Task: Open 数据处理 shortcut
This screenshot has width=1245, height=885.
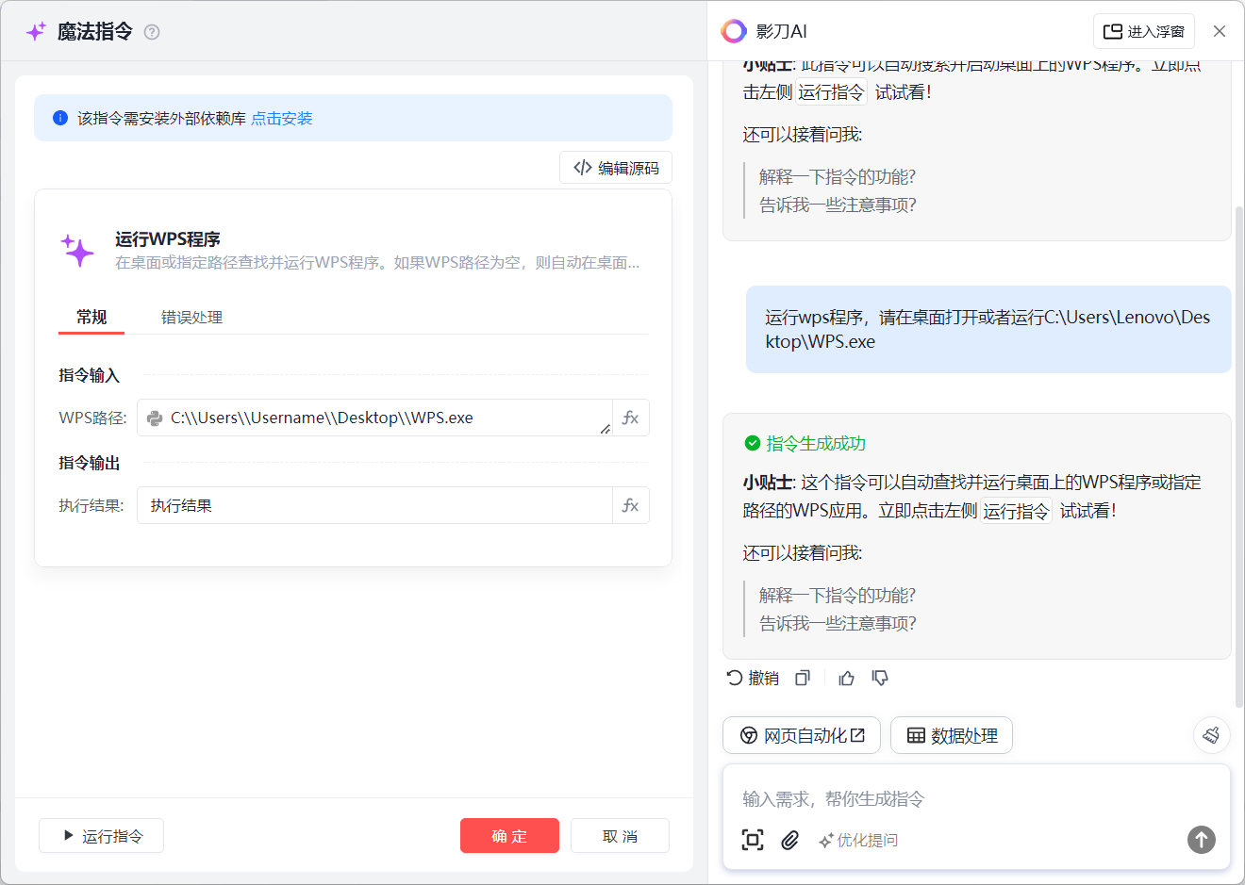Action: pyautogui.click(x=952, y=735)
